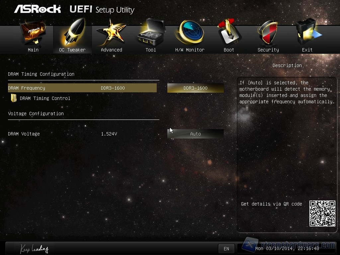This screenshot has height=255, width=340.
Task: Switch to the Advanced tab label
Action: [112, 50]
